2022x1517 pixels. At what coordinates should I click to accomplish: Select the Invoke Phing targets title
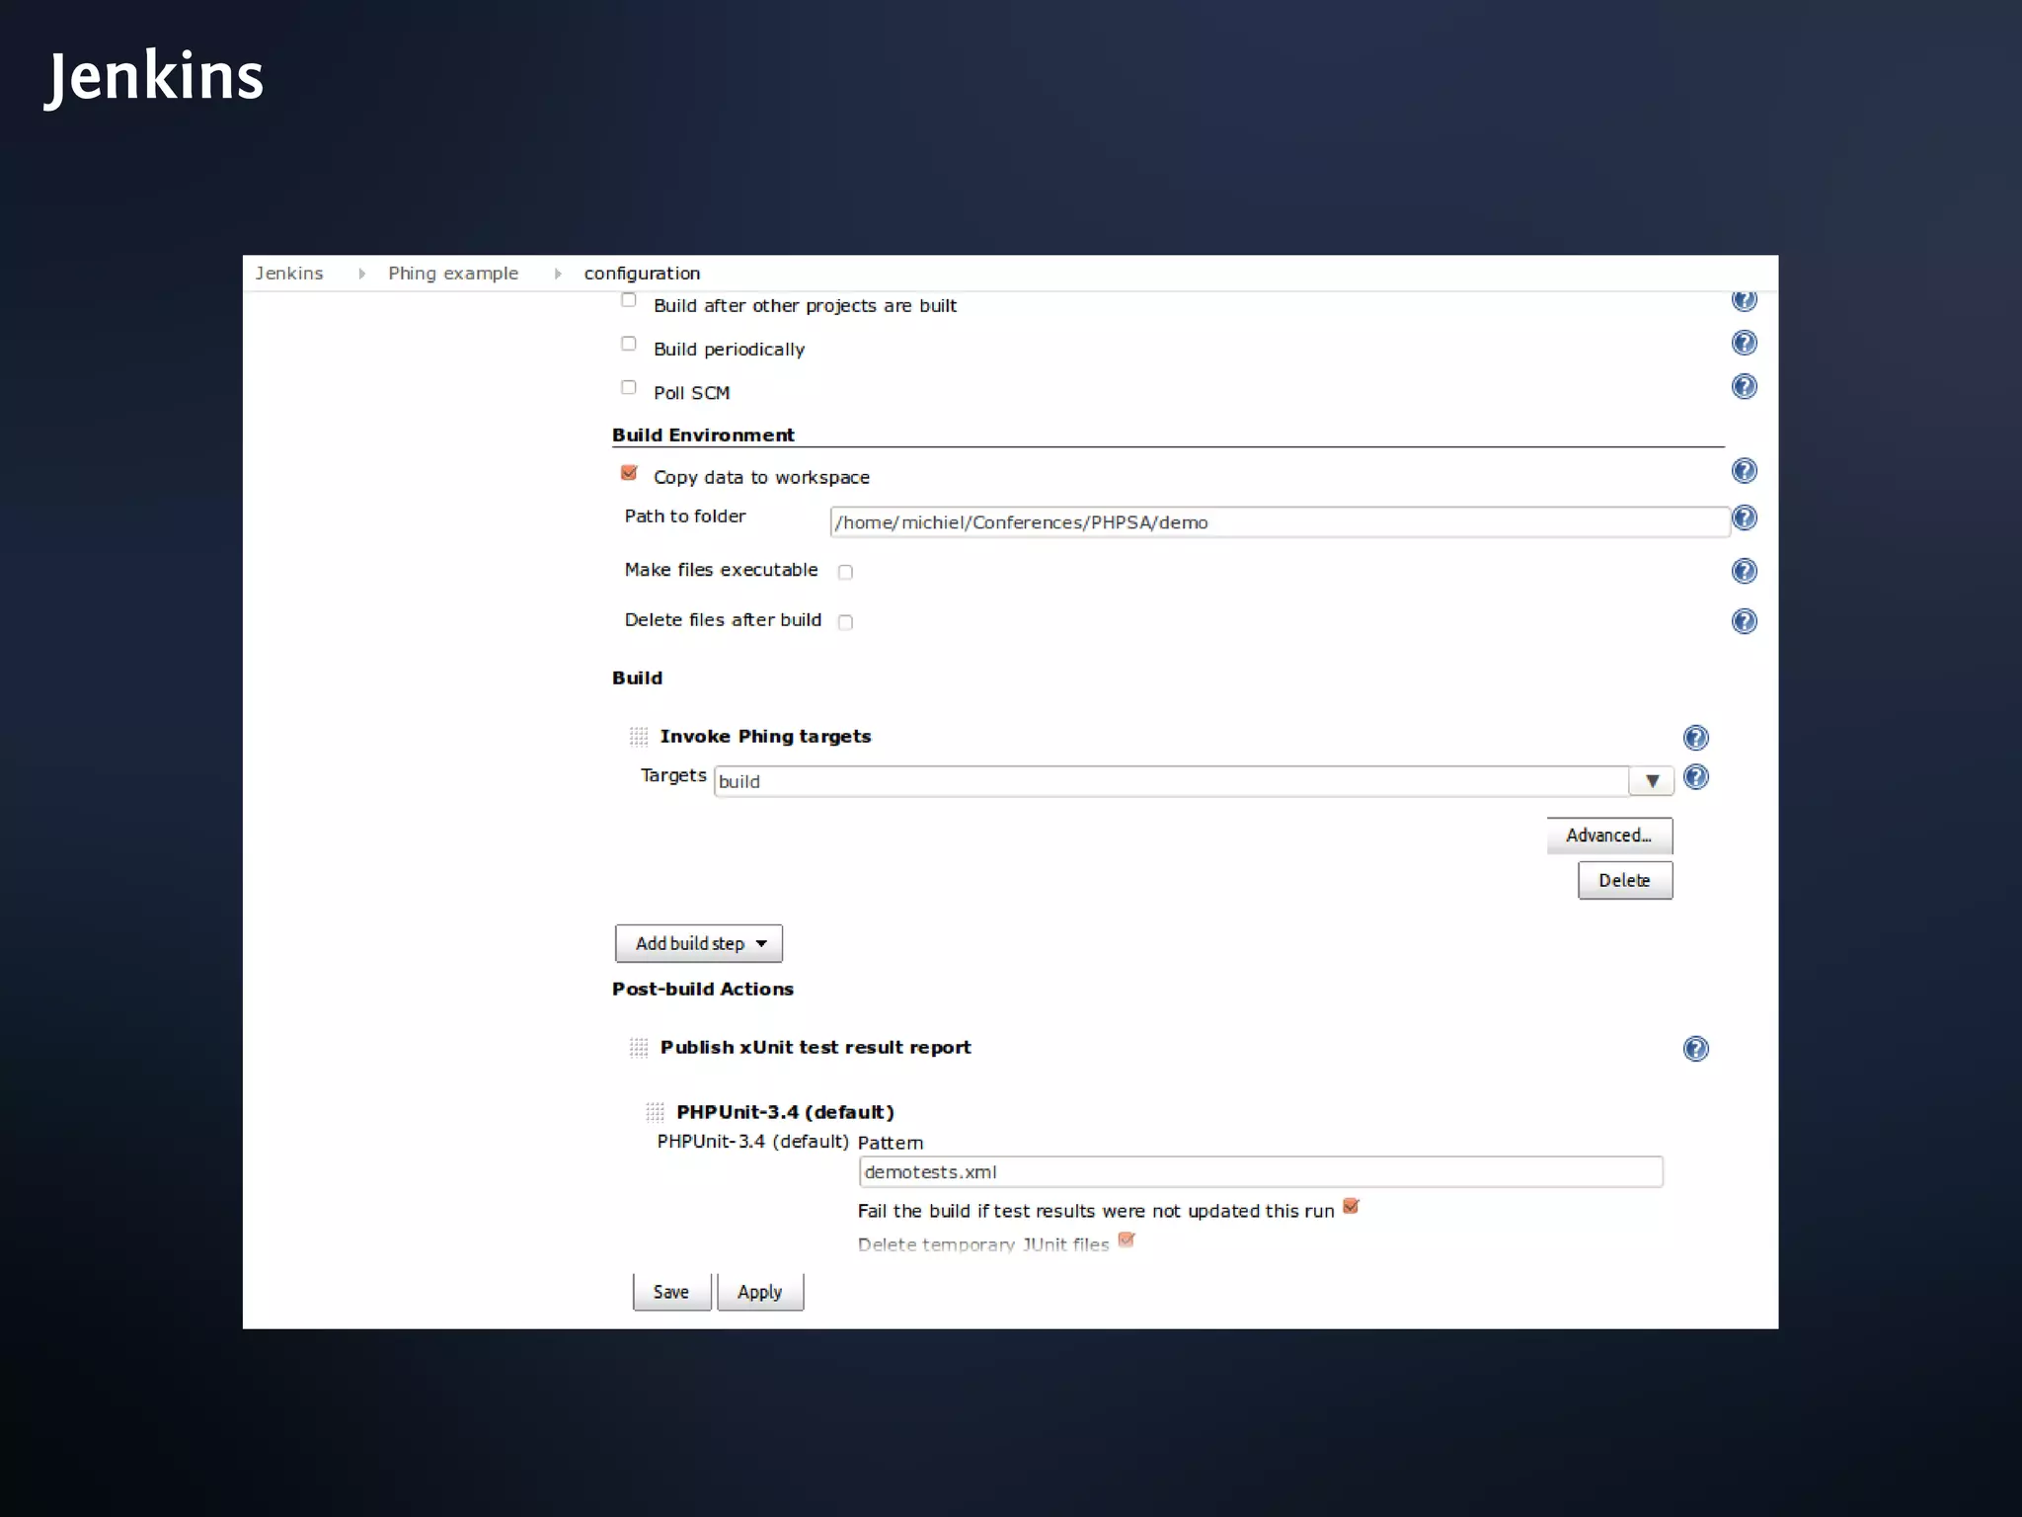point(765,737)
